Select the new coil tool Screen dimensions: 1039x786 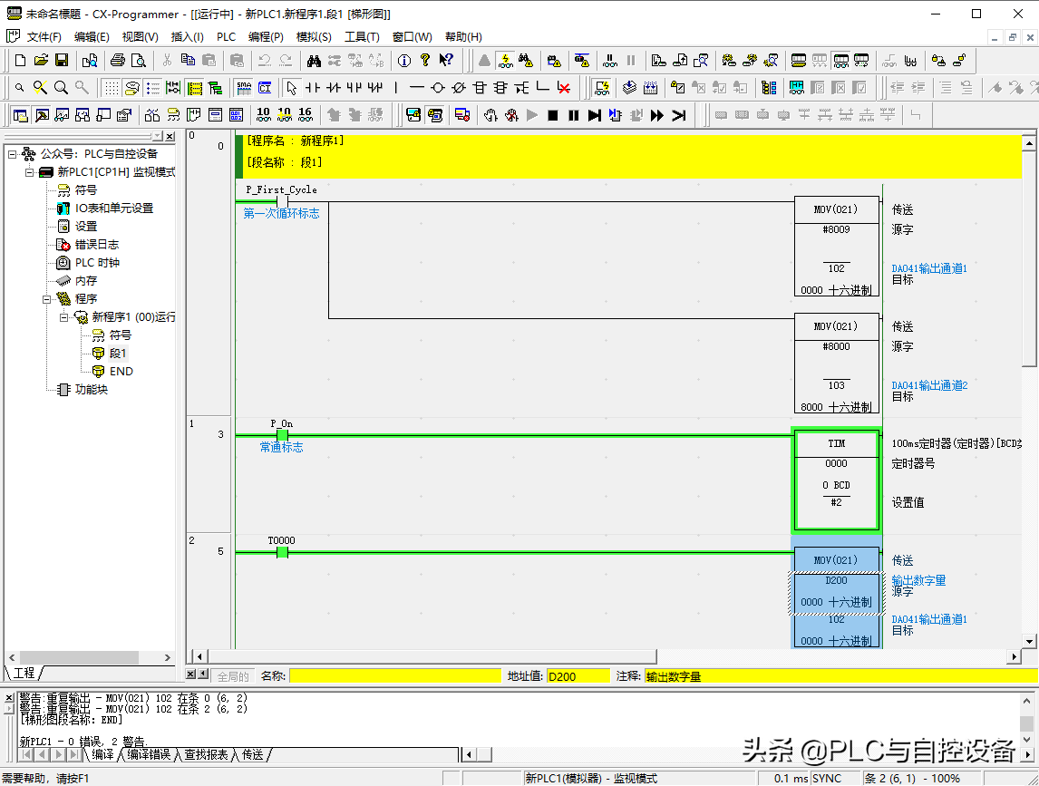click(437, 88)
